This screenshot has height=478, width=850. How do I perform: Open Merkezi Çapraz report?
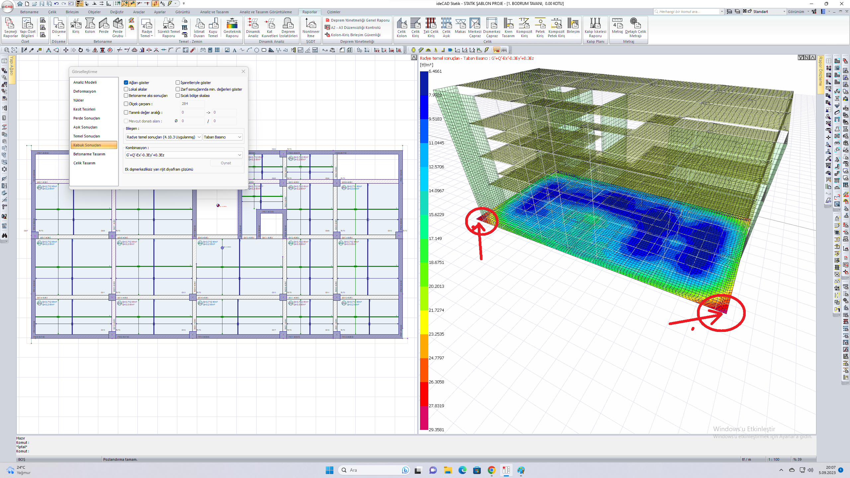[x=475, y=28]
